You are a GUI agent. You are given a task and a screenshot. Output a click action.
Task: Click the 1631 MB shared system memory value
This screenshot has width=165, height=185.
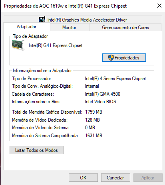pyautogui.click(x=93, y=136)
